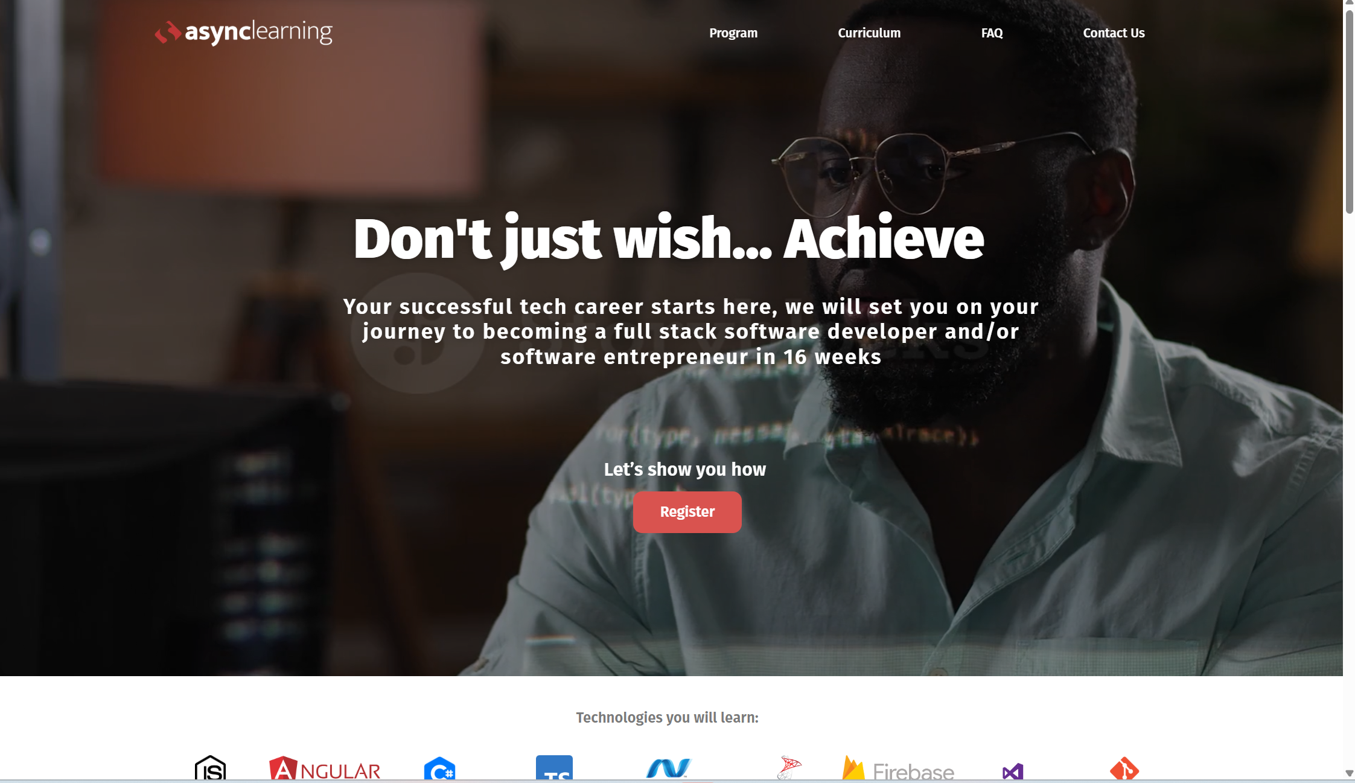Image resolution: width=1355 pixels, height=783 pixels.
Task: Click the scrollbar down arrow
Action: (x=1349, y=773)
